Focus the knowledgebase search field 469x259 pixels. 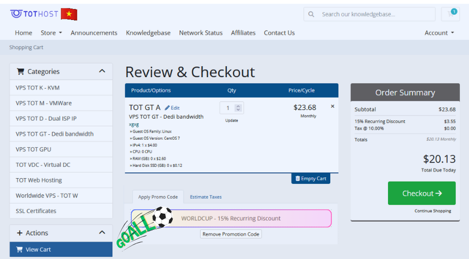[369, 14]
